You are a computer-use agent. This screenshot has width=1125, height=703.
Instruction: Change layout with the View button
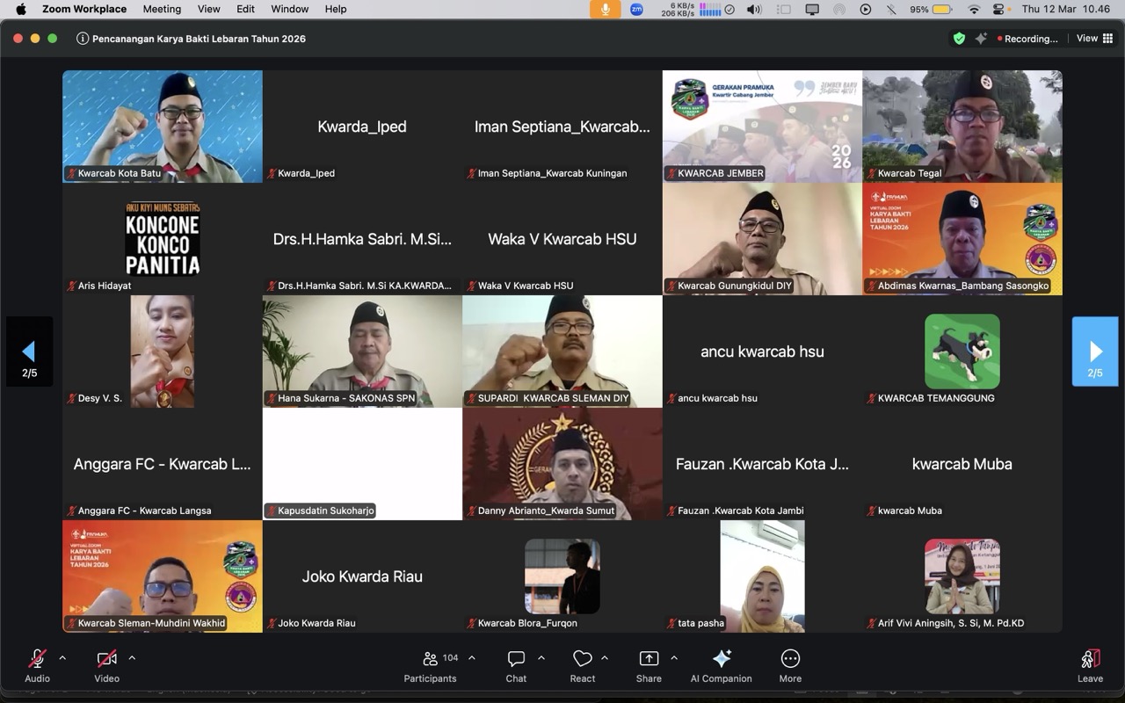pyautogui.click(x=1093, y=39)
